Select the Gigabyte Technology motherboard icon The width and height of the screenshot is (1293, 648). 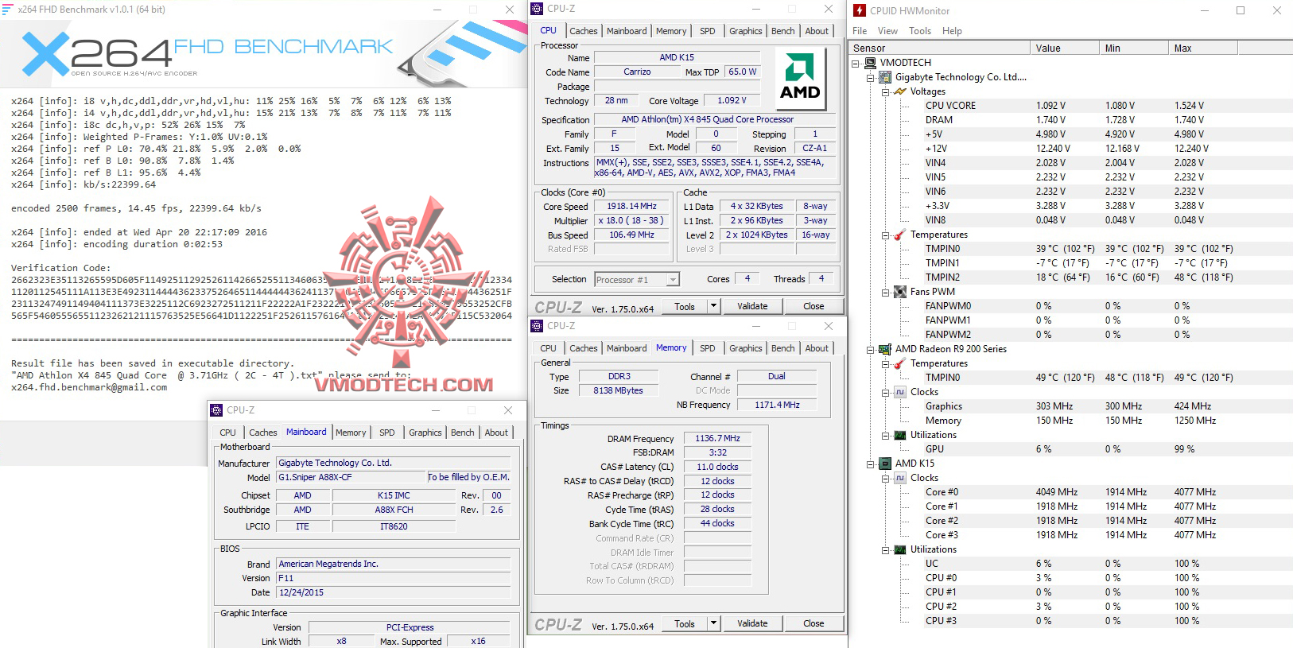point(885,77)
